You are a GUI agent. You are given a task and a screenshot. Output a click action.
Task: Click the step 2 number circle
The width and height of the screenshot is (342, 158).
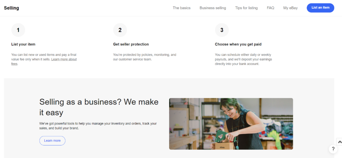(120, 30)
